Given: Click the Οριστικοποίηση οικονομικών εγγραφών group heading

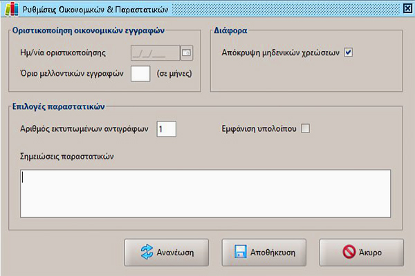Looking at the screenshot, I should tap(89, 31).
